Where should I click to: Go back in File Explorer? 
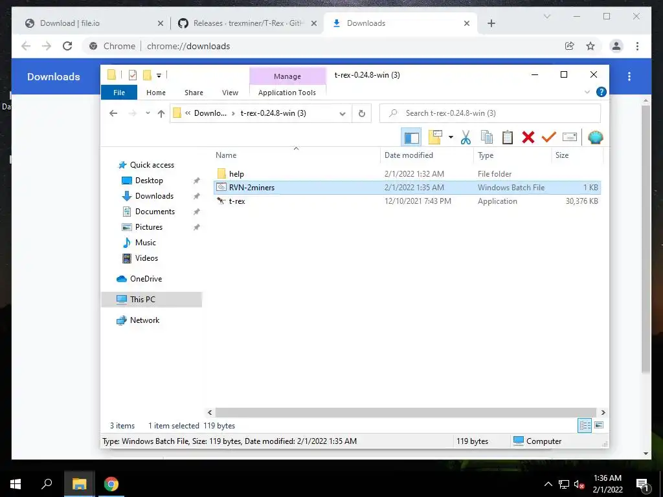click(x=113, y=113)
